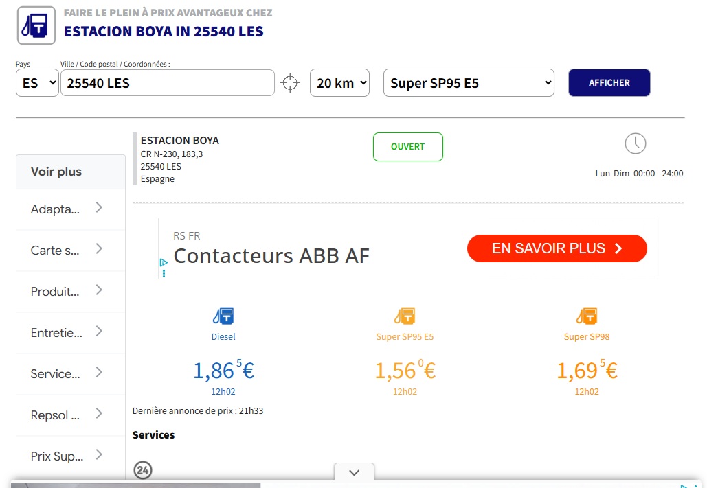Open the ES country dropdown
This screenshot has height=488, width=707.
click(x=37, y=83)
